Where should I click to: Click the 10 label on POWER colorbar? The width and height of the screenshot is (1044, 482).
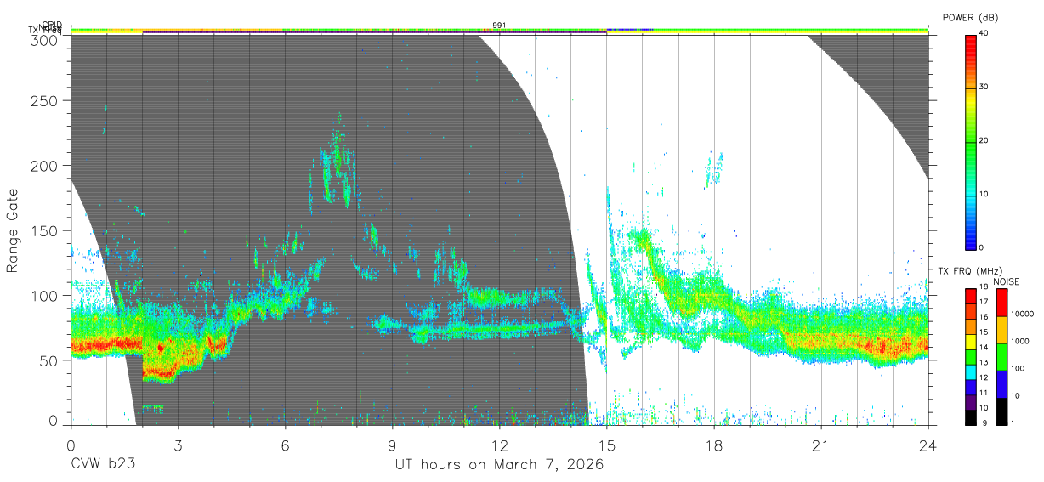(x=985, y=194)
